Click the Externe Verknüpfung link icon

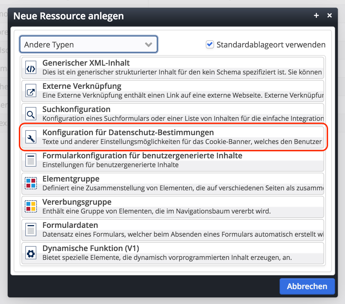pyautogui.click(x=31, y=91)
